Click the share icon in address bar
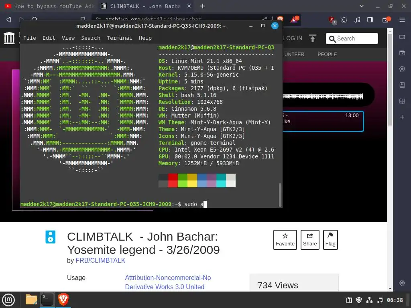The image size is (411, 308). (265, 19)
